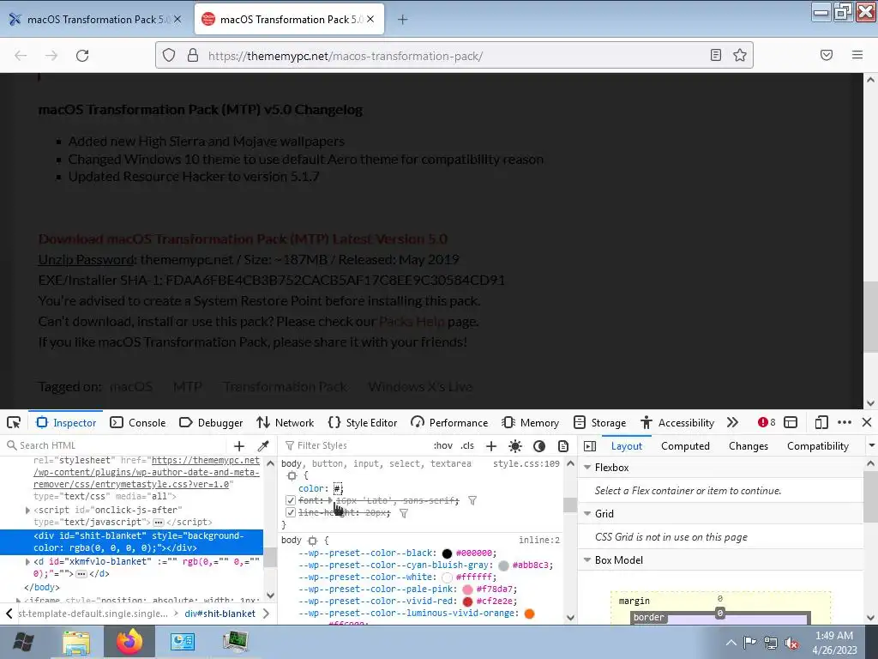Expand the xkmfvlo-blanket node
This screenshot has height=659, width=878.
27,561
